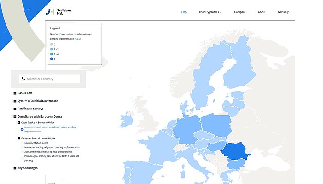Select leading judgments pending implementation radio

click(x=22, y=147)
